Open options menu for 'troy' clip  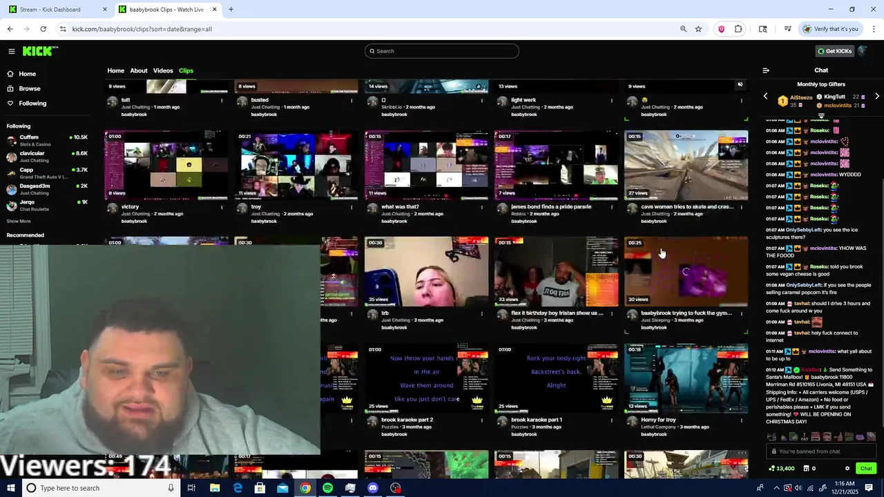click(352, 207)
